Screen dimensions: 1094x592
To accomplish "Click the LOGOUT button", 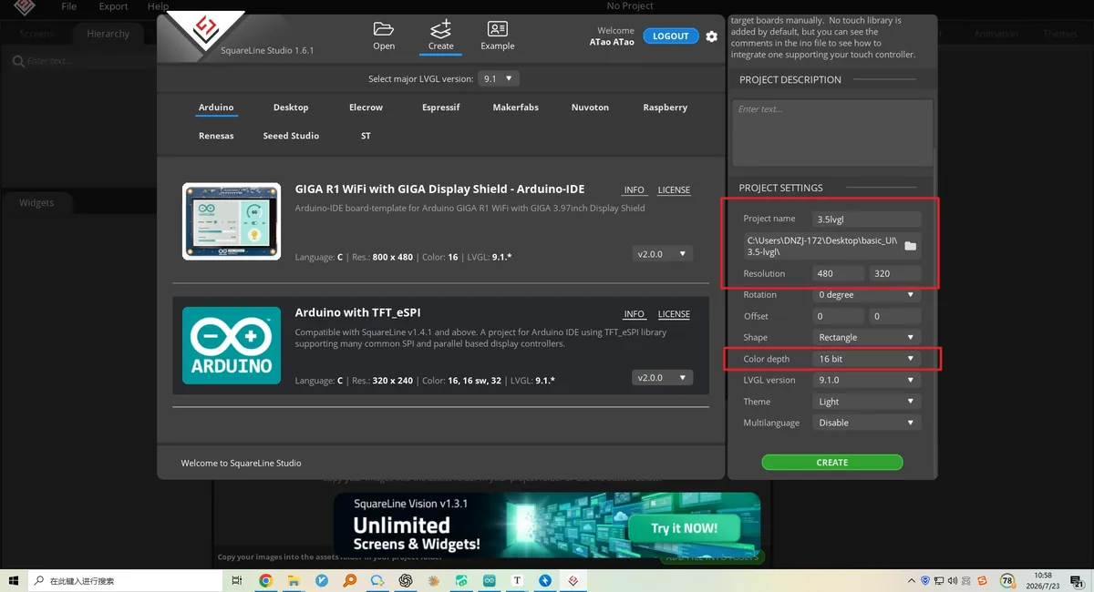I will coord(670,36).
